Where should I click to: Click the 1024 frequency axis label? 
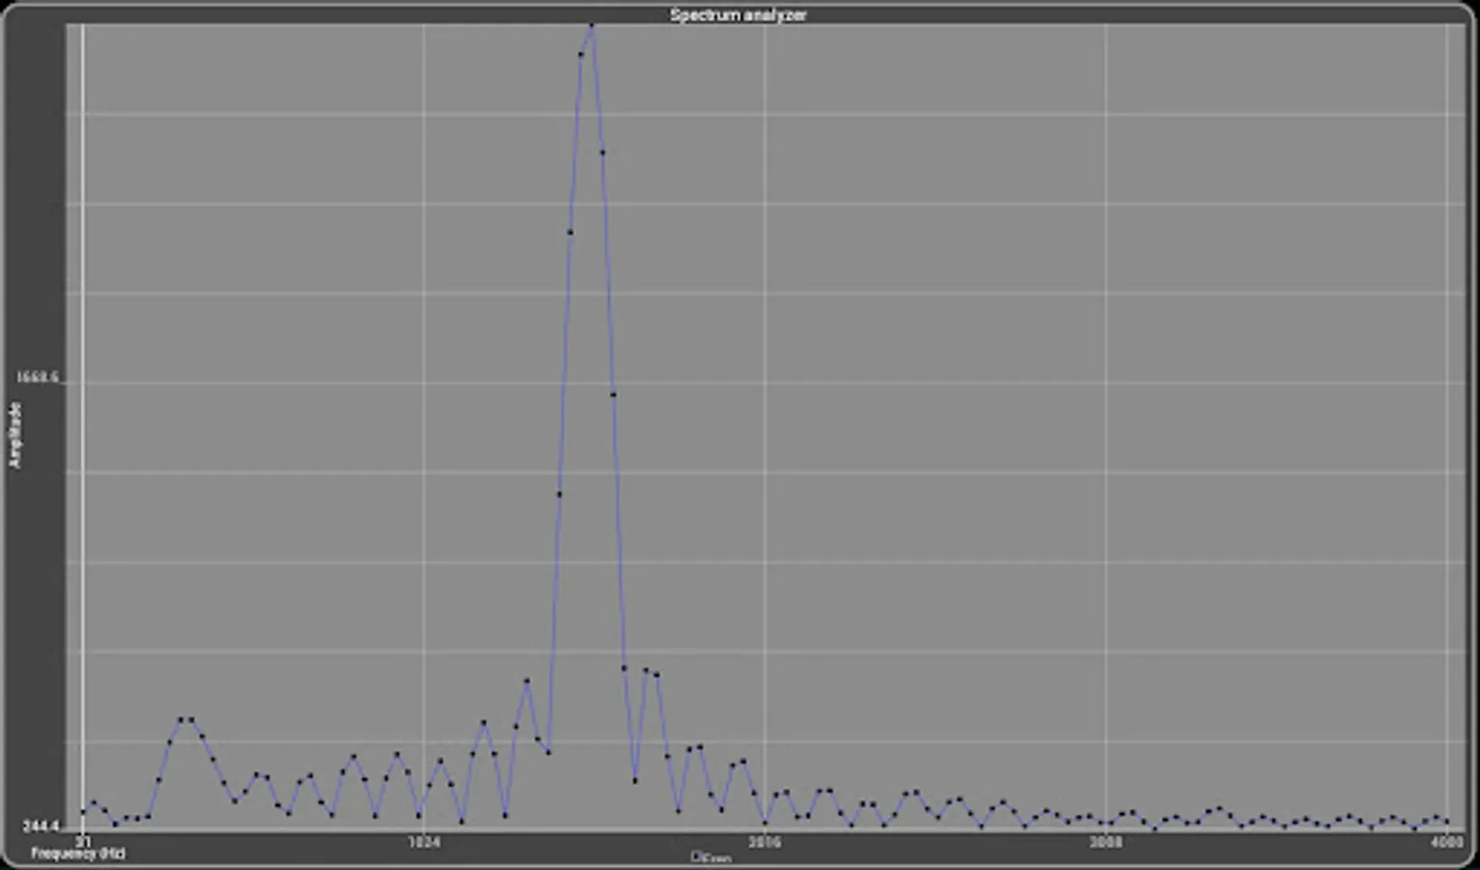(423, 842)
